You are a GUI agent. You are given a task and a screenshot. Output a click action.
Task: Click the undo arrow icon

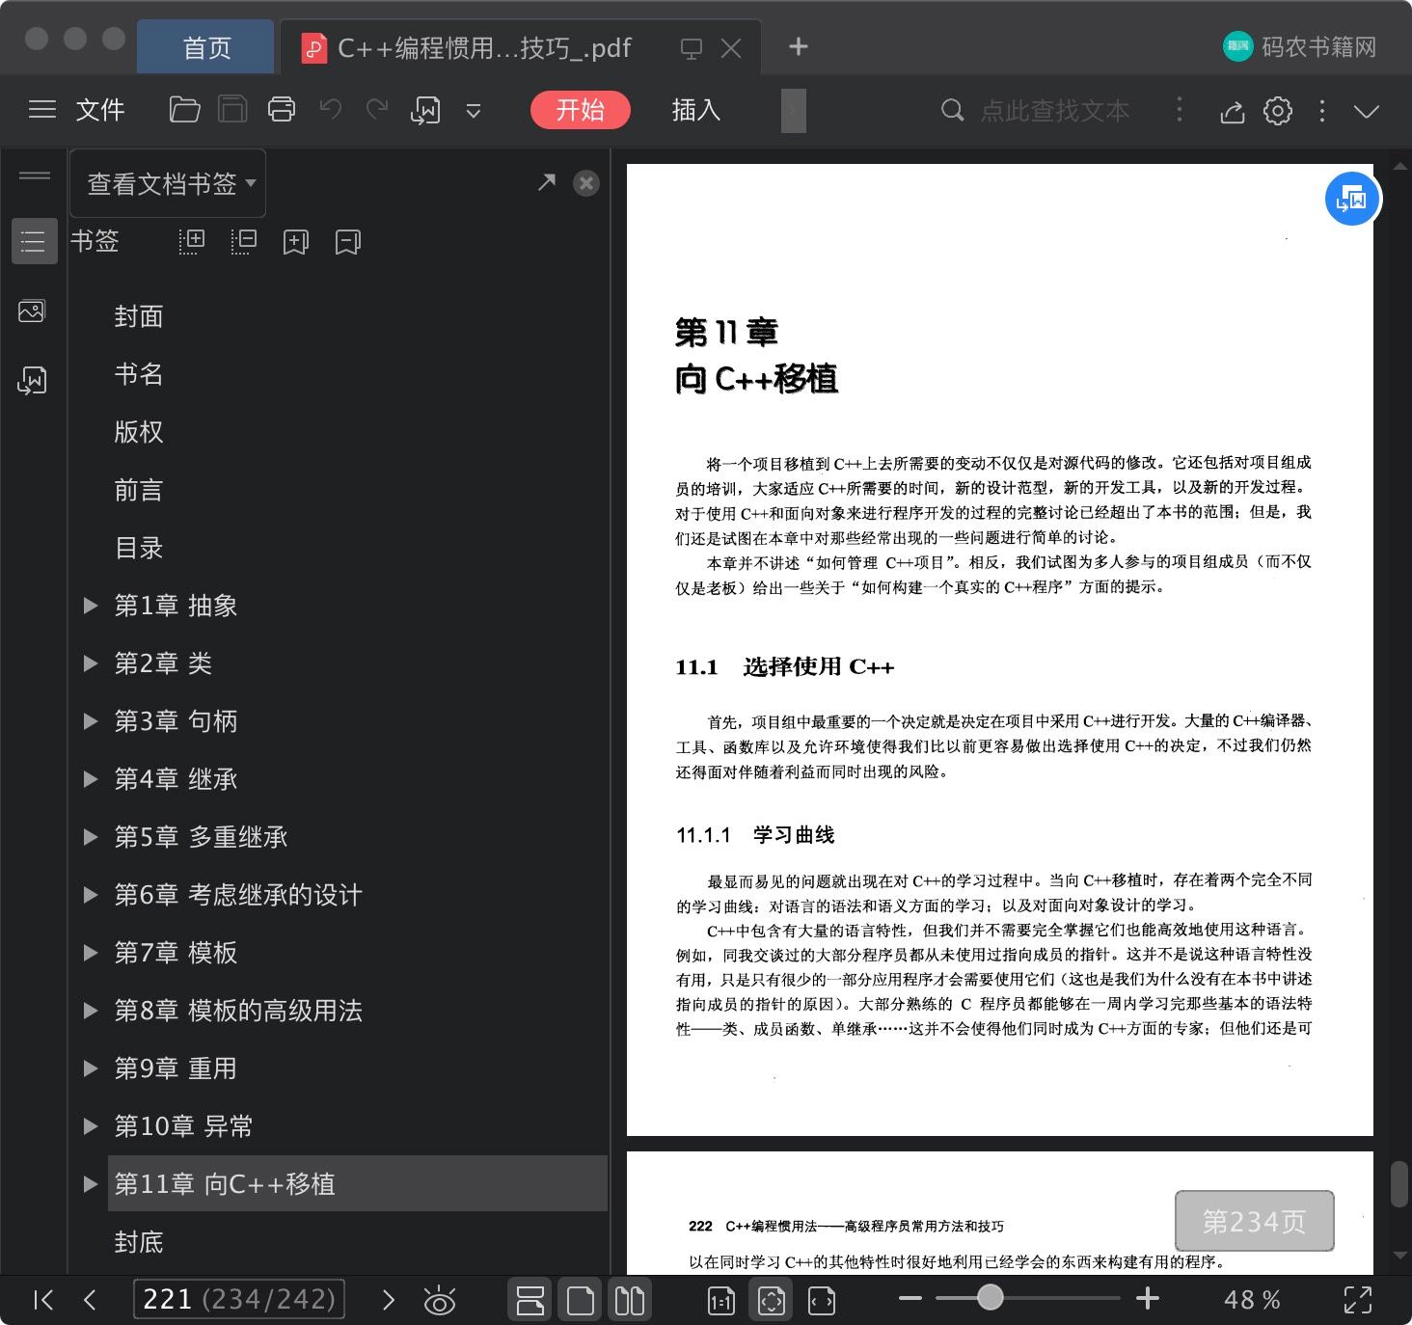pos(331,110)
